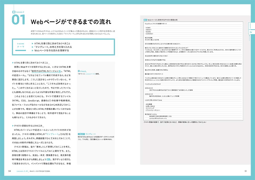Click the プライバシーポリシー list item
The image size is (255, 180).
point(152,110)
